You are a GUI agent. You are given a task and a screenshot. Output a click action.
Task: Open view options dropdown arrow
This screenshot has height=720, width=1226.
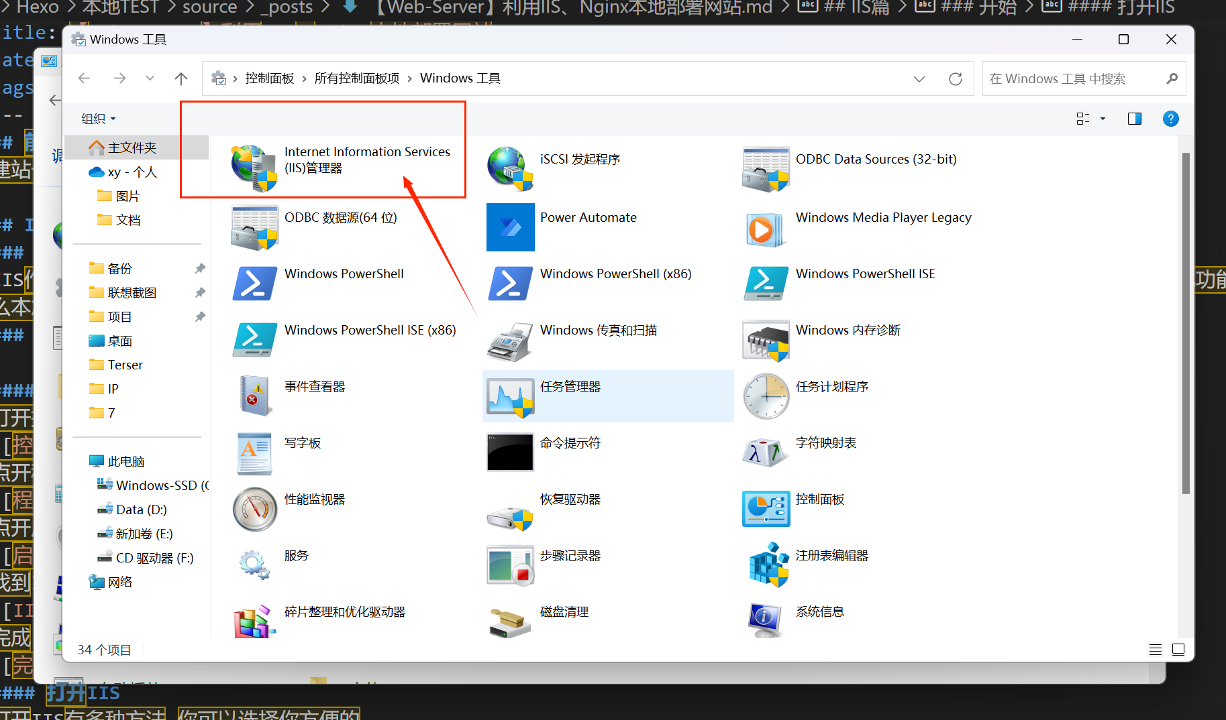1103,119
